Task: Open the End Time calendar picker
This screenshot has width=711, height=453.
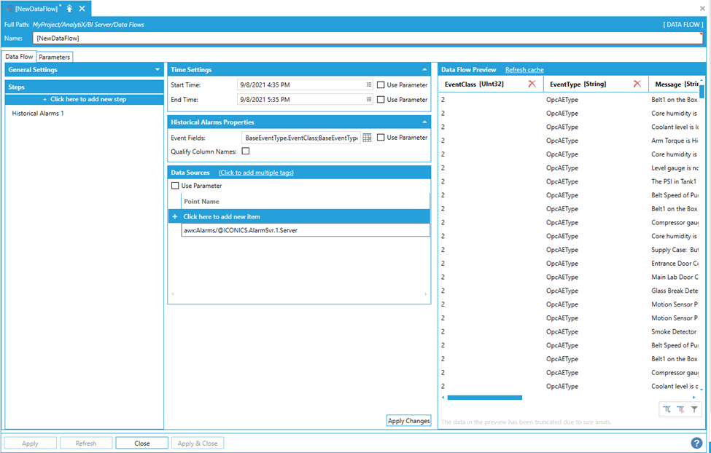Action: (369, 100)
